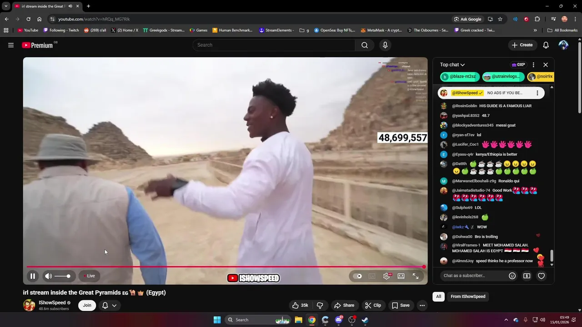The height and width of the screenshot is (327, 582).
Task: Search with voice microphone button
Action: [x=385, y=45]
